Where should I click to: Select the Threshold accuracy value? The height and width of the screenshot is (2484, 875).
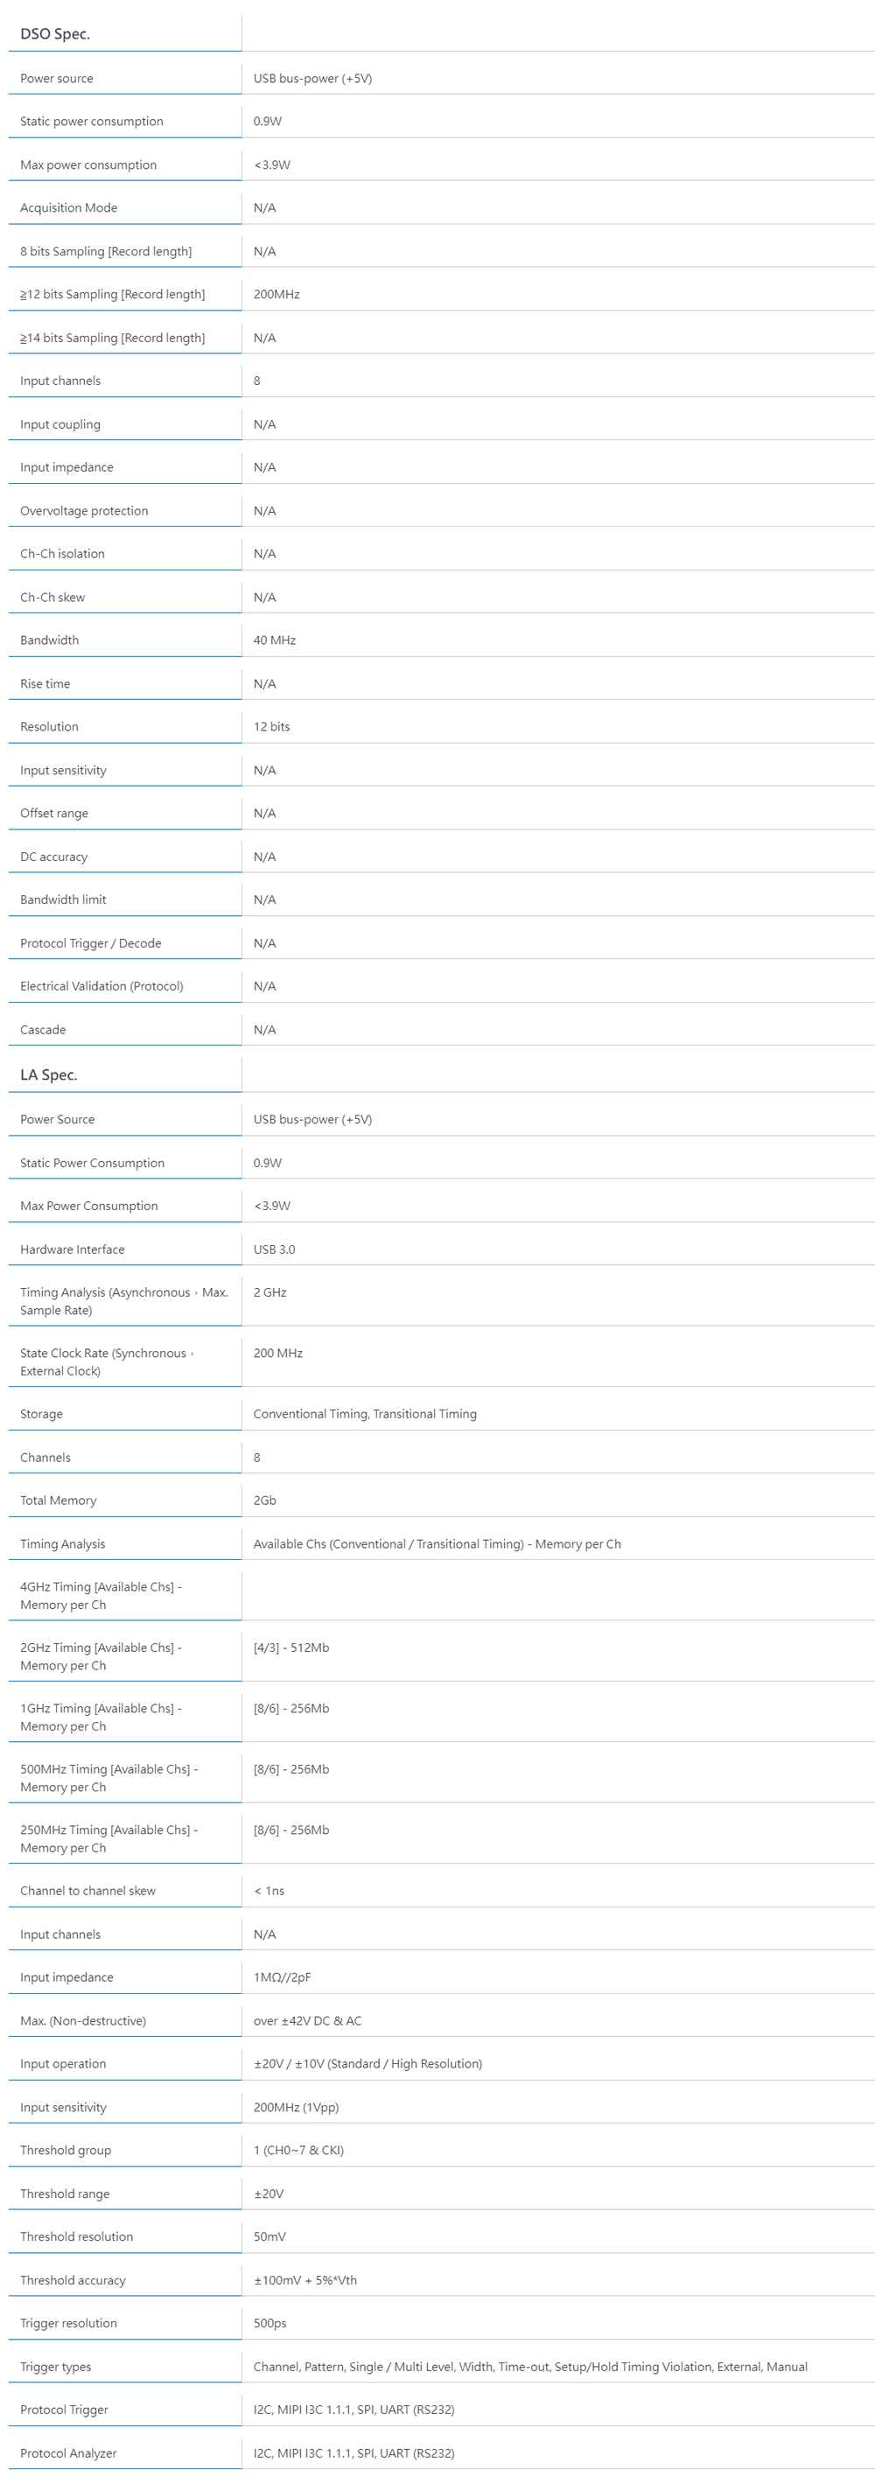point(304,2280)
